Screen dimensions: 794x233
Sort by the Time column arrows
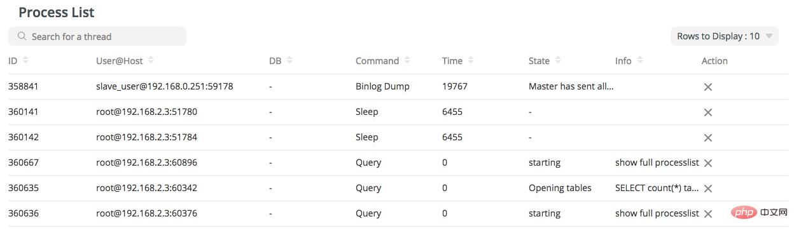[x=471, y=60]
